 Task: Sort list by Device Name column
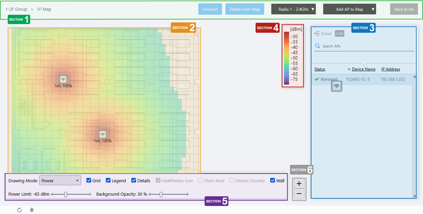point(363,69)
